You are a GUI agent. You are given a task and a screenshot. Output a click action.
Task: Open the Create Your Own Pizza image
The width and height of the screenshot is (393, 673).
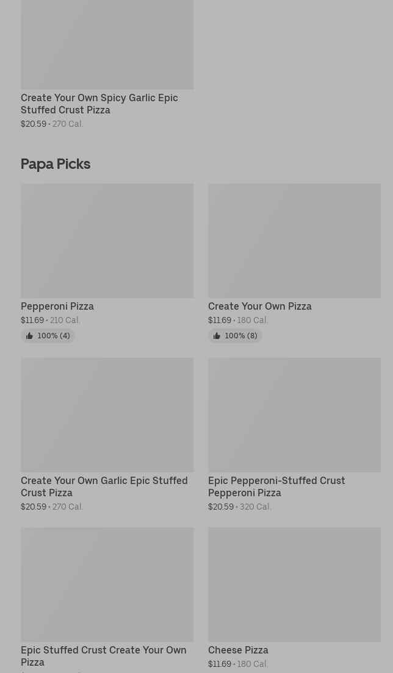294,241
